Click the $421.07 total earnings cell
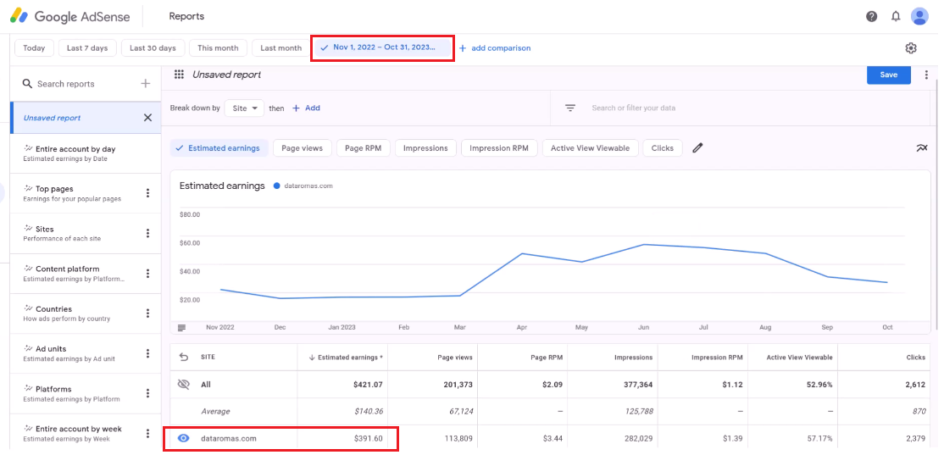The width and height of the screenshot is (944, 466). tap(343, 384)
